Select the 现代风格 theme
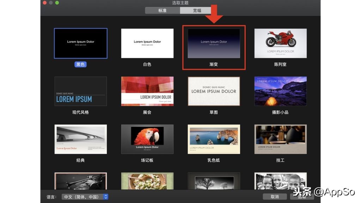This screenshot has width=361, height=203. tap(80, 91)
